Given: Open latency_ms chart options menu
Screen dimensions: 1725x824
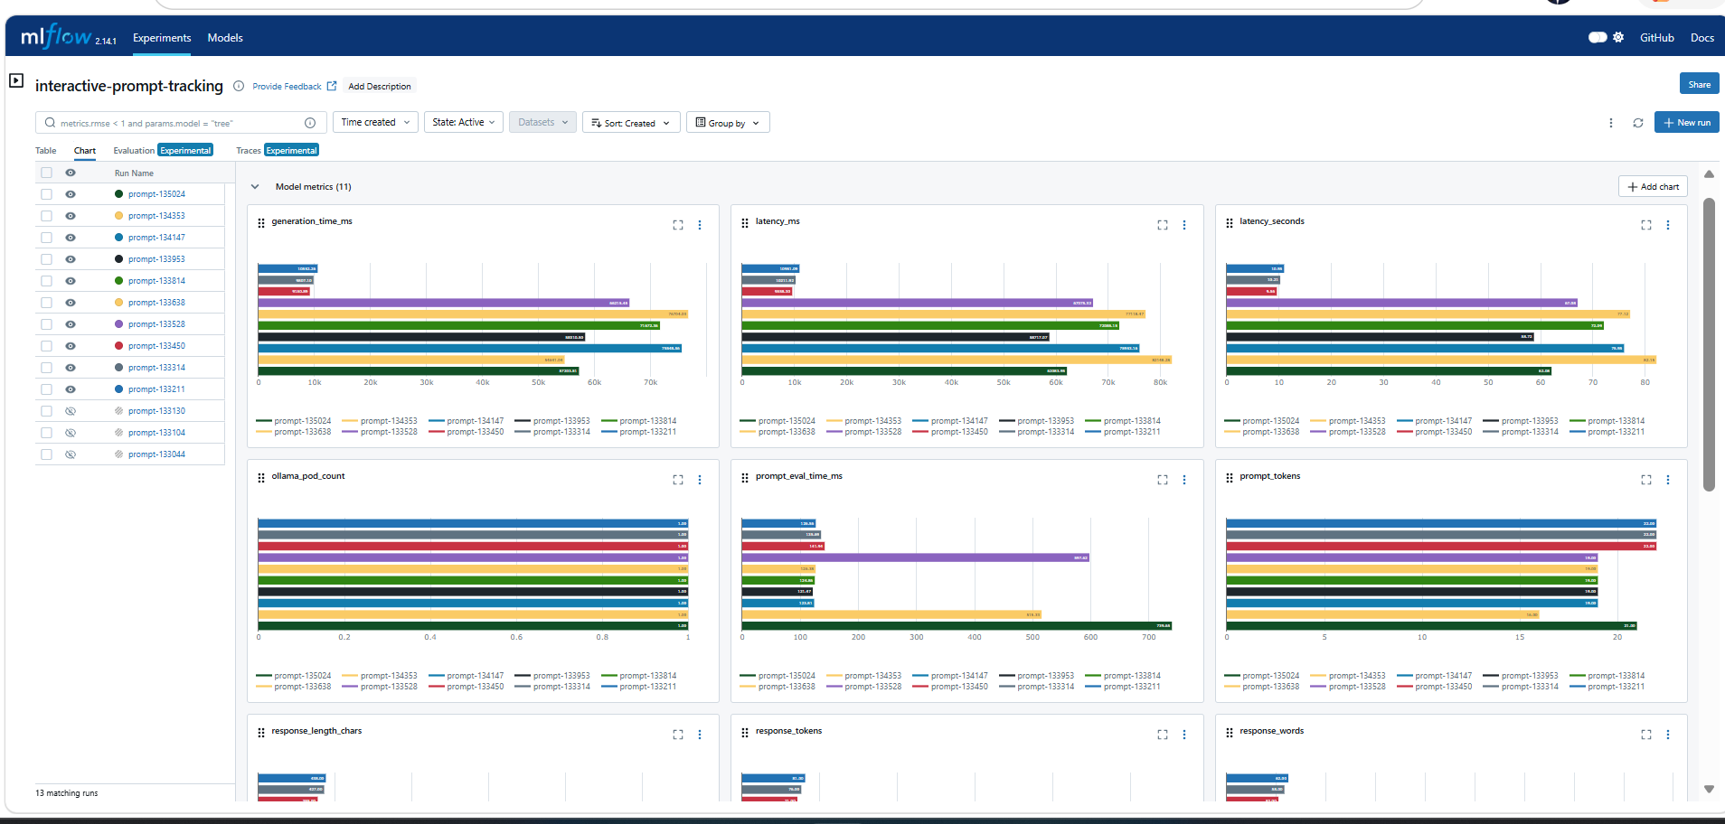Looking at the screenshot, I should click(1184, 225).
